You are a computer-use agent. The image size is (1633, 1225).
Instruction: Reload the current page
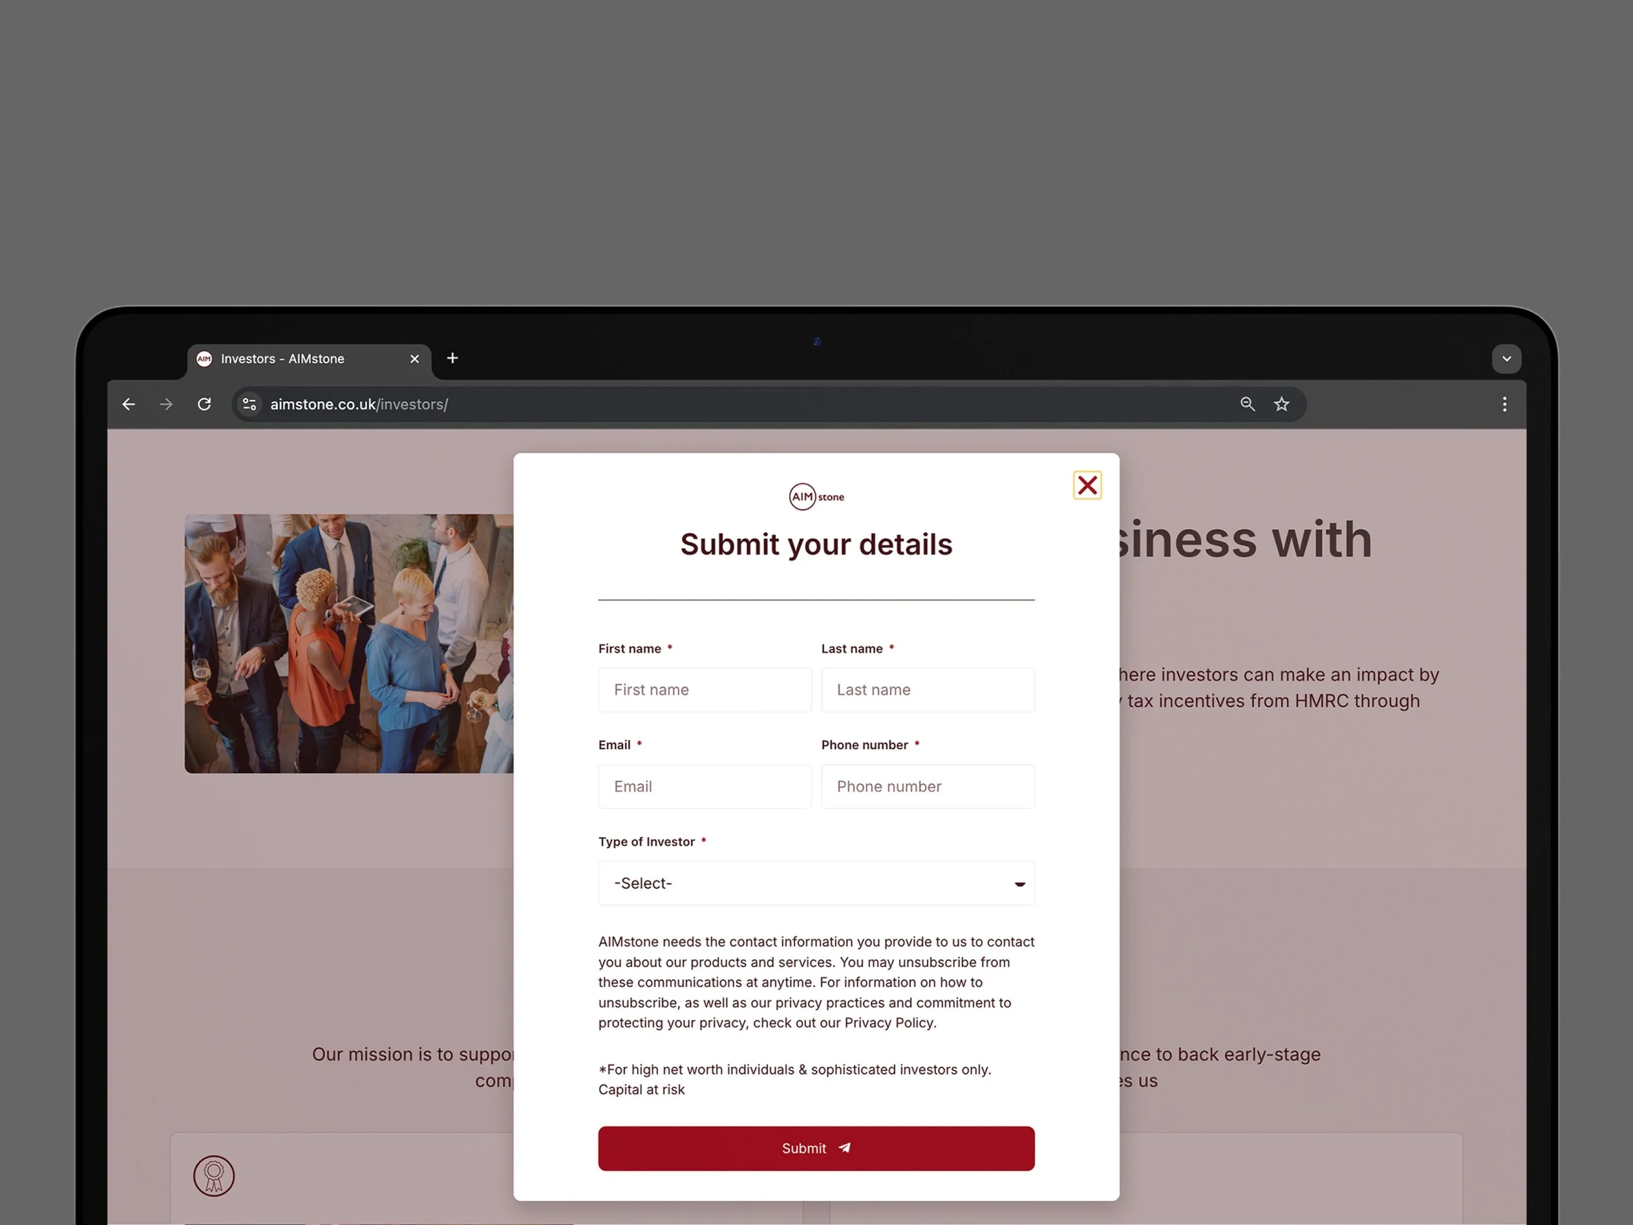(204, 404)
